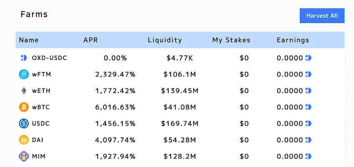The image size is (354, 167).
Task: Select wETH 0.0000 earnings value
Action: coord(290,91)
